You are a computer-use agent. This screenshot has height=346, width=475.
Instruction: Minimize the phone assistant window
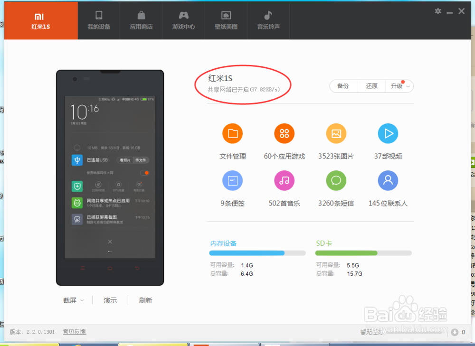coord(449,12)
